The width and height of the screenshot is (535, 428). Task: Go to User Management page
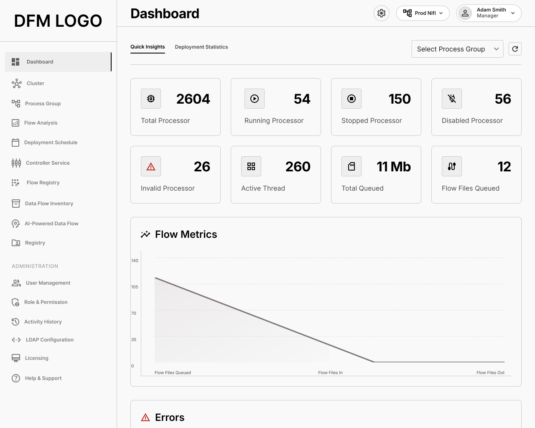48,283
